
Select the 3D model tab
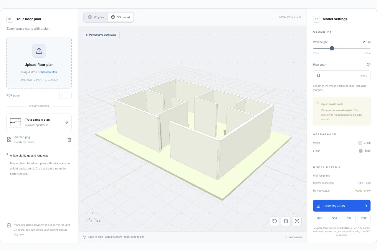coord(120,17)
